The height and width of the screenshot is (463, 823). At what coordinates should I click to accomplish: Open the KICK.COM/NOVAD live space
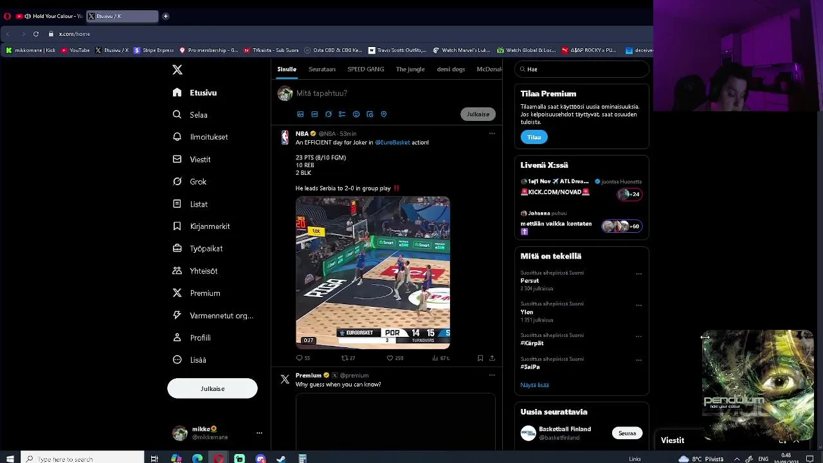pos(581,188)
